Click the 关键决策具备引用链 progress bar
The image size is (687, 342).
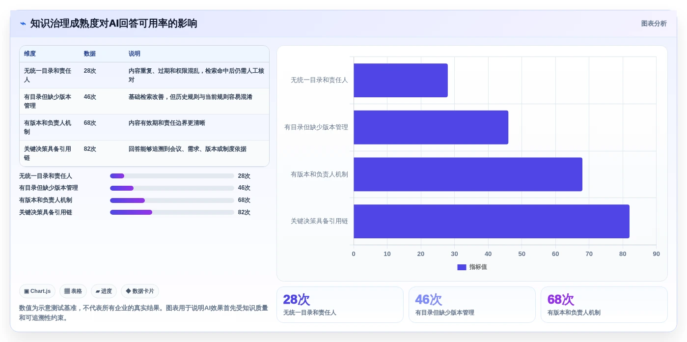click(172, 212)
